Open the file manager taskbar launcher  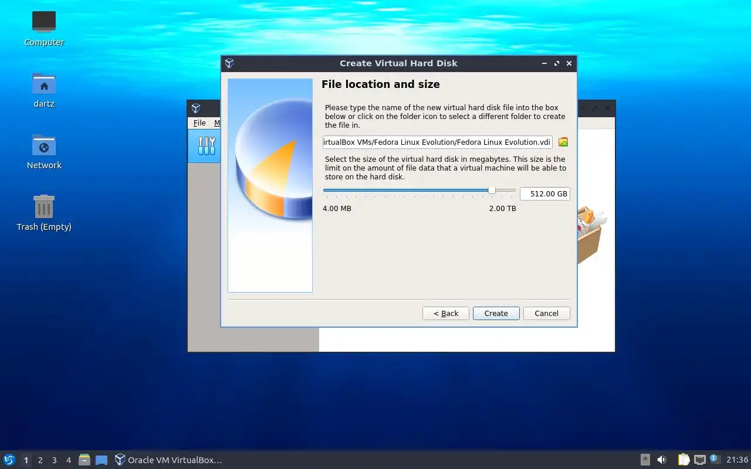click(x=84, y=460)
